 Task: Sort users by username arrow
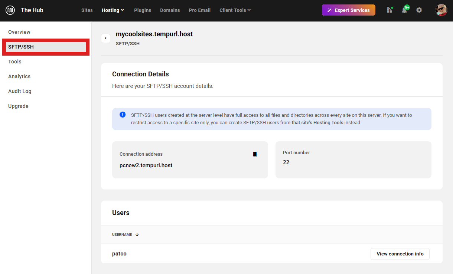point(137,235)
